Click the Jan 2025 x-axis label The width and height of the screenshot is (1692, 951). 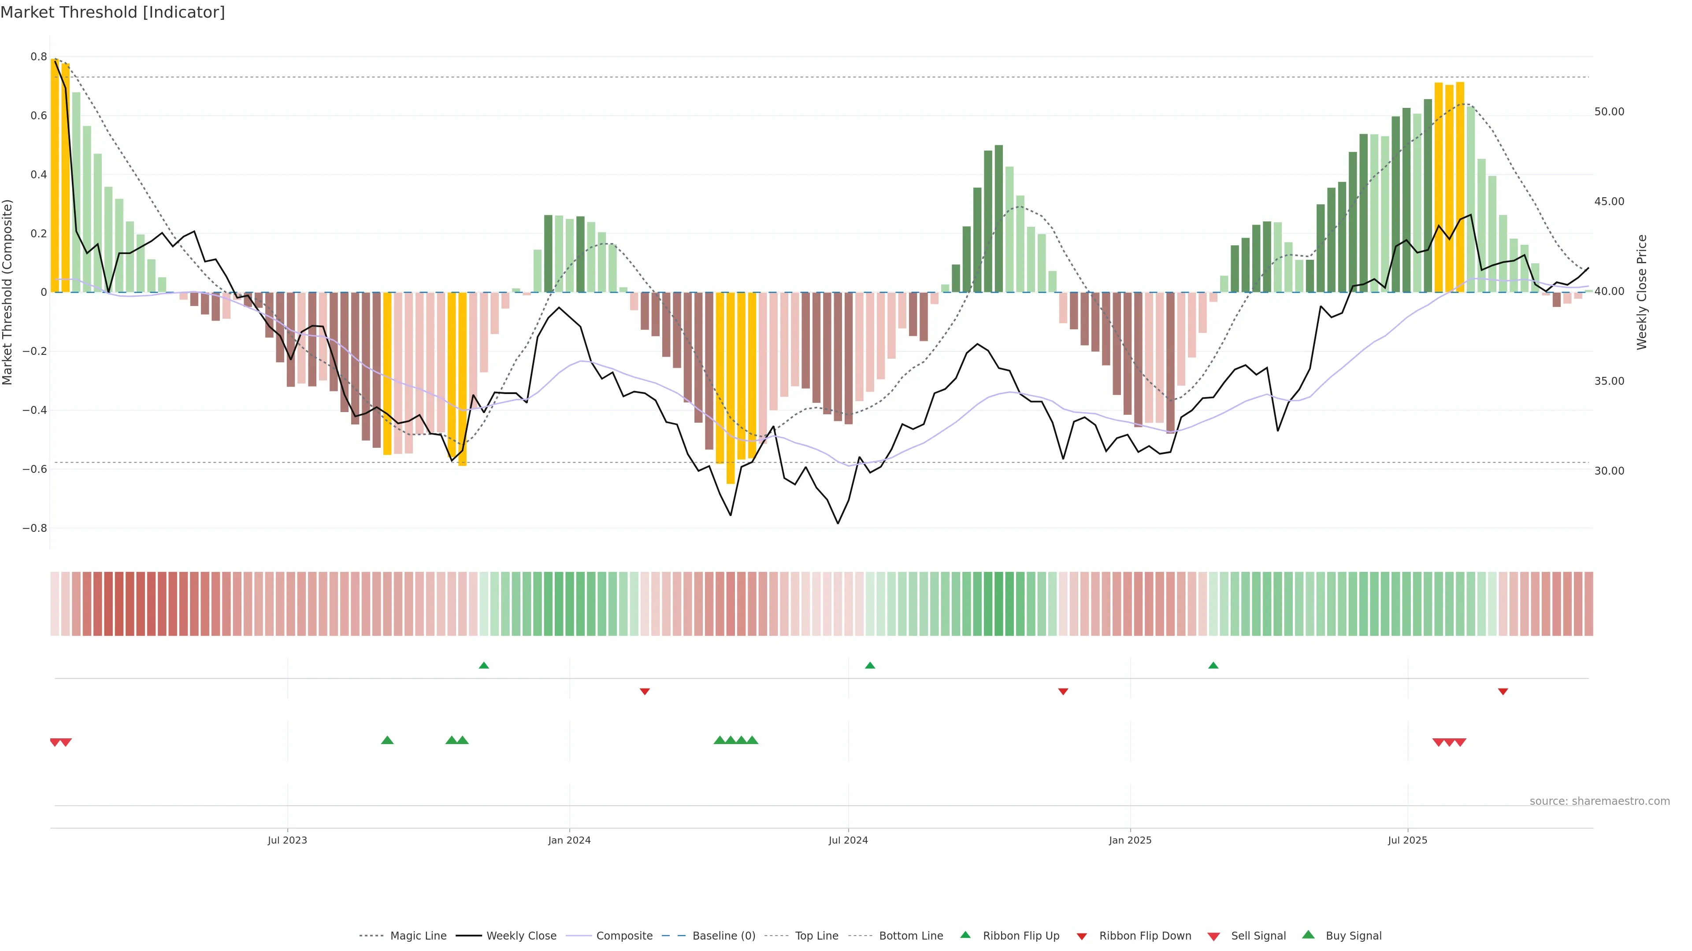(1130, 840)
